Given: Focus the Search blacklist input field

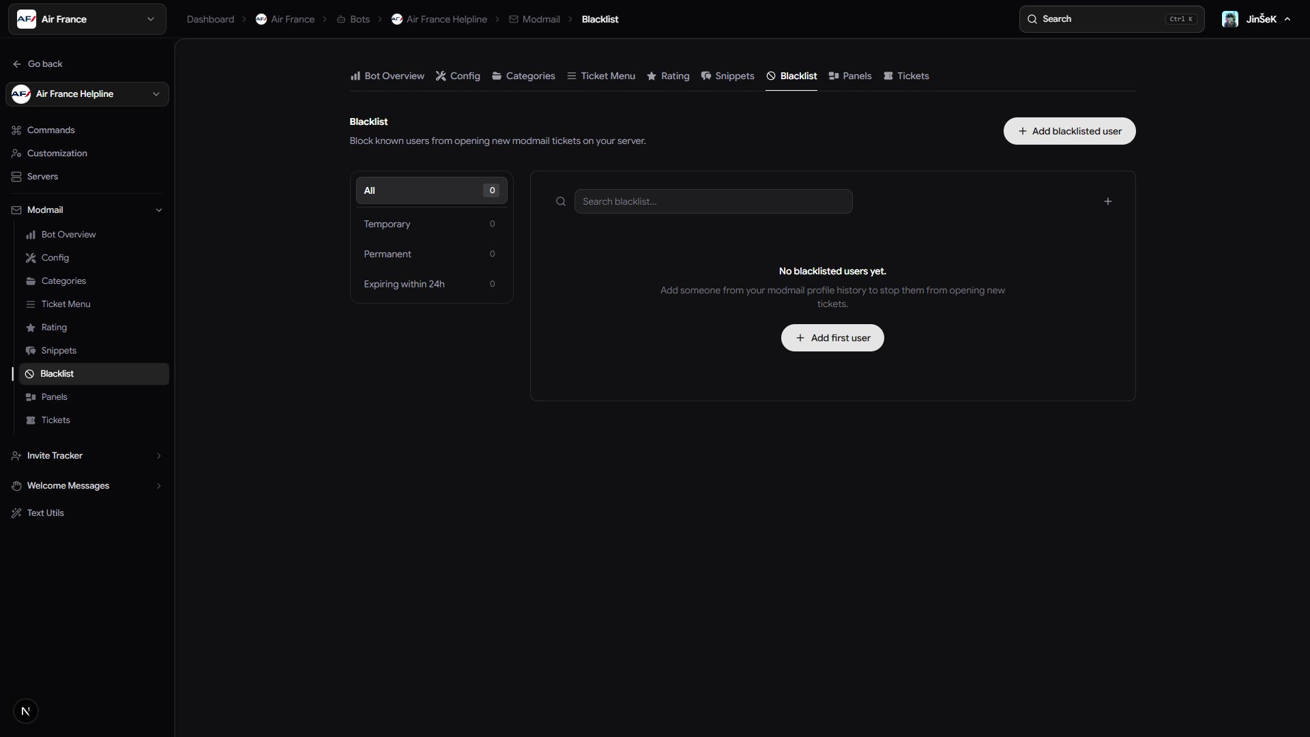Looking at the screenshot, I should (713, 201).
